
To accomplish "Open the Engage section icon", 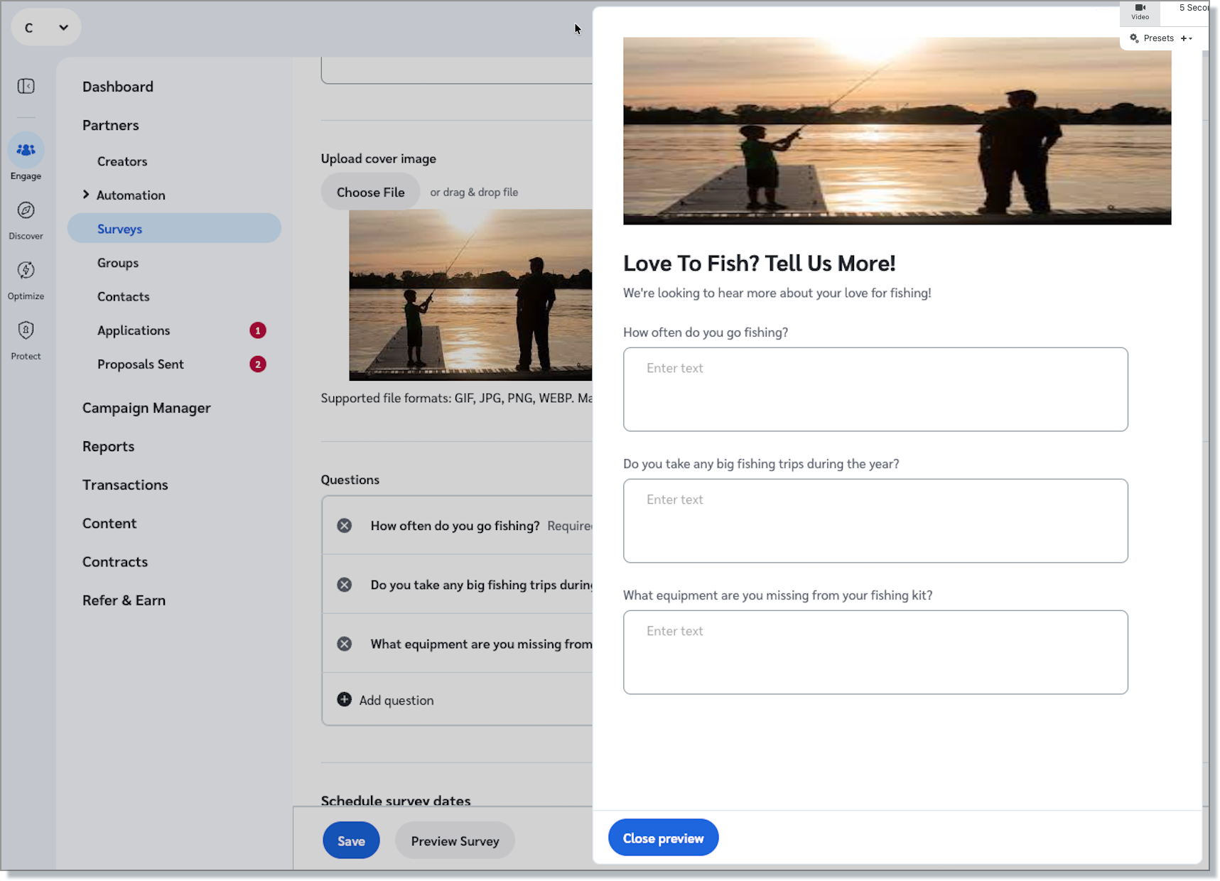I will 26,151.
